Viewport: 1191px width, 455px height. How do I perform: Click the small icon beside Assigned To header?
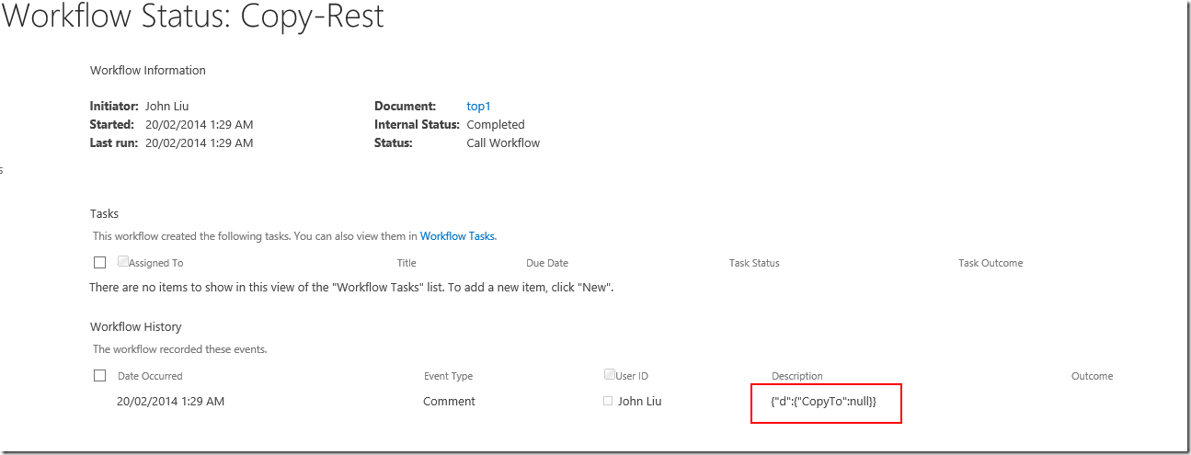pyautogui.click(x=123, y=261)
